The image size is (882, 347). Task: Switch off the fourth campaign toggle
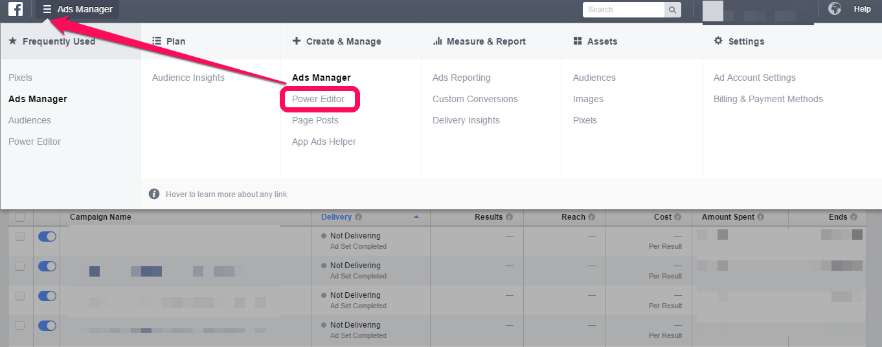point(47,326)
